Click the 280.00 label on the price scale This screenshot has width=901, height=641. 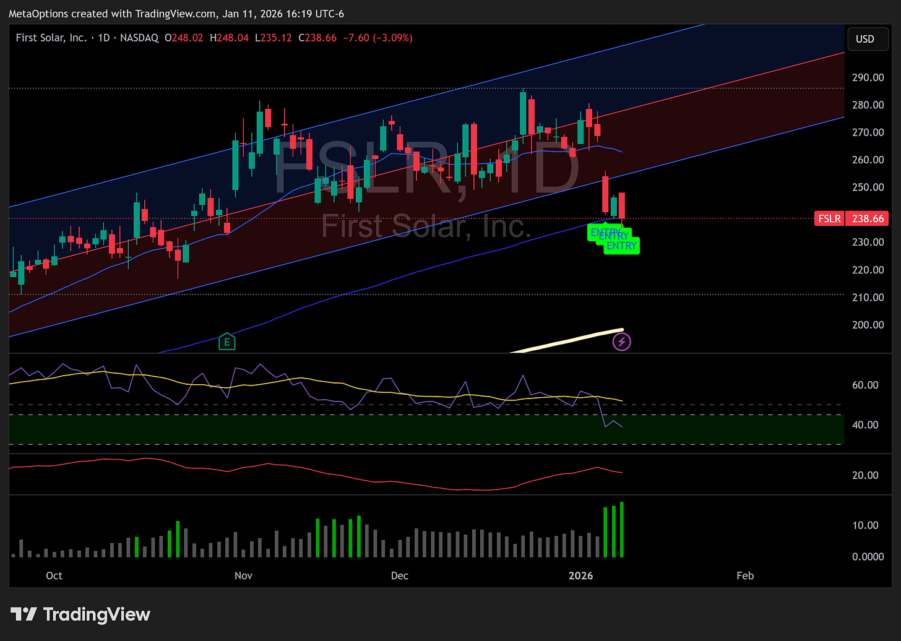(869, 105)
